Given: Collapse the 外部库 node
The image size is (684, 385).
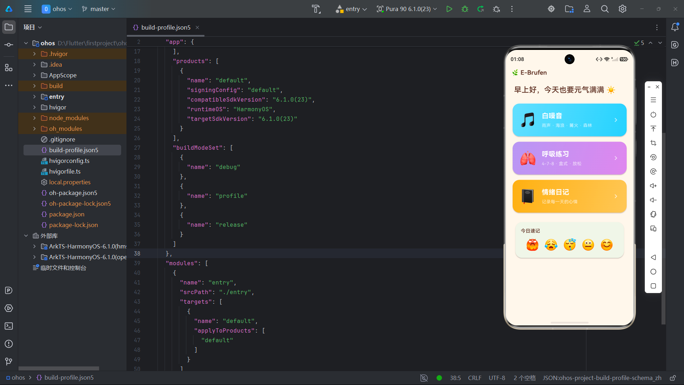Looking at the screenshot, I should pos(26,236).
